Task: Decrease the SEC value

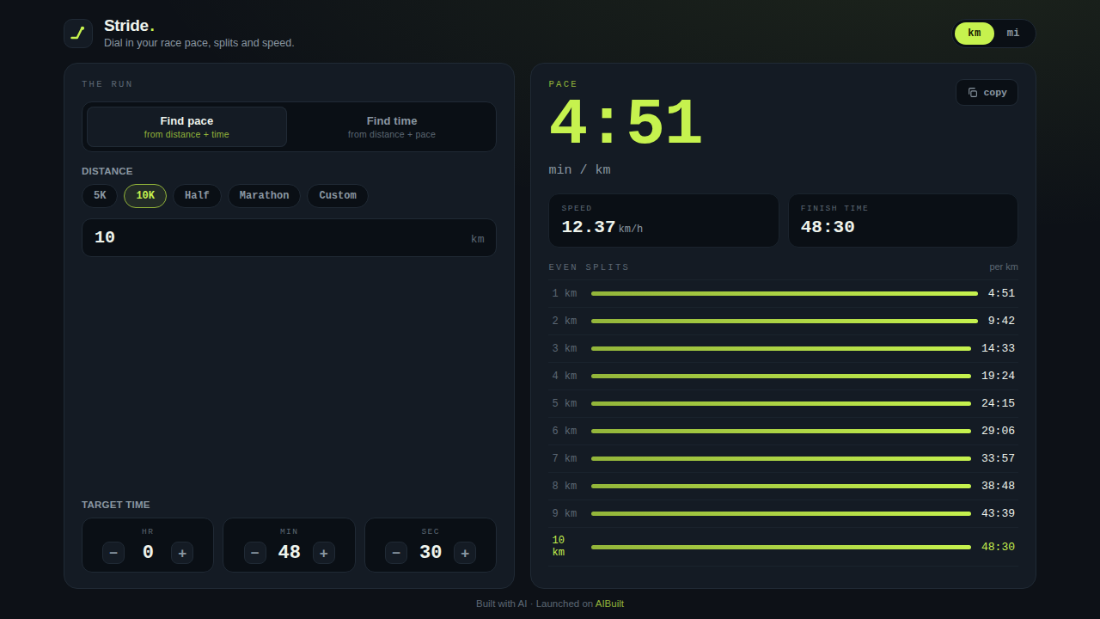Action: click(396, 553)
